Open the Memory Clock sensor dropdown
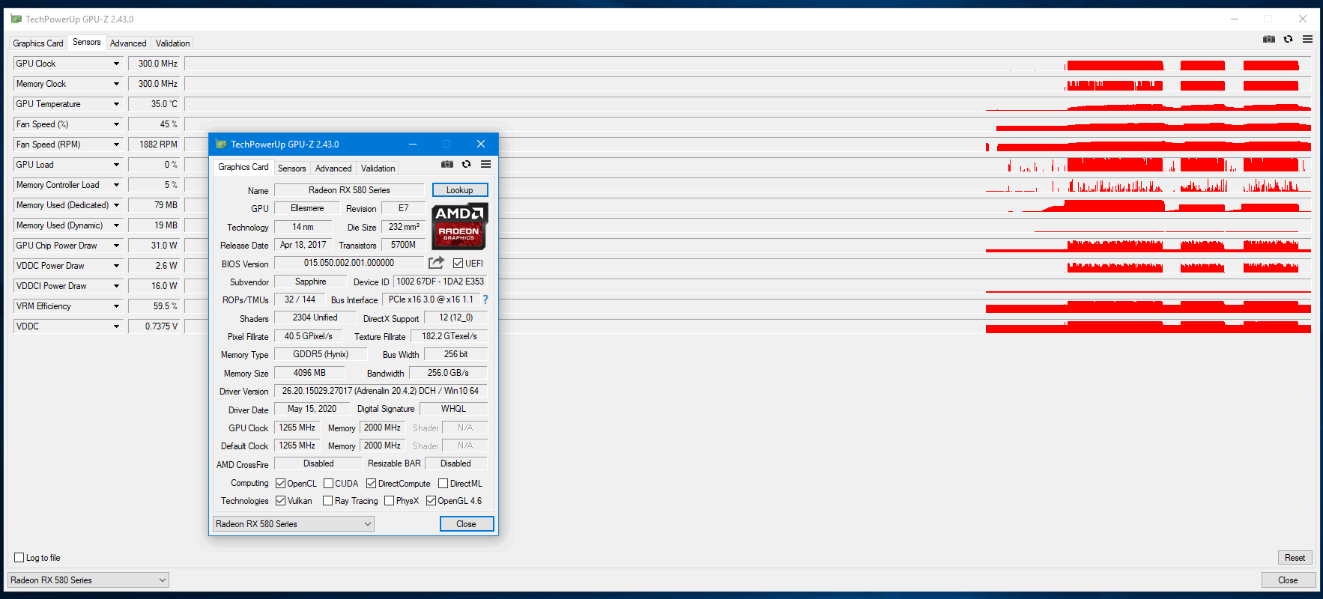 [x=116, y=84]
